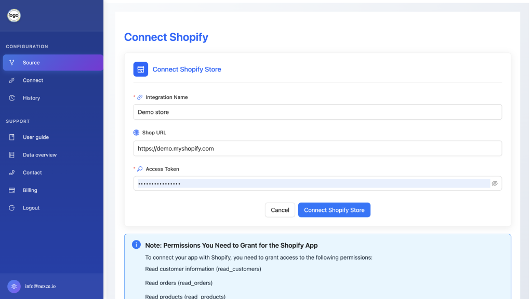Viewport: 532px width, 299px height.
Task: Click the Billing card icon
Action: (x=12, y=190)
